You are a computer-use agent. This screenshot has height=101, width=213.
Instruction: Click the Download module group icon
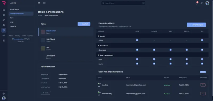point(99,46)
